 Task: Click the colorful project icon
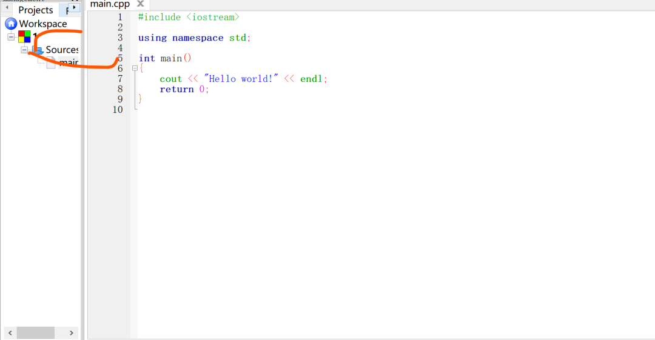tap(24, 37)
